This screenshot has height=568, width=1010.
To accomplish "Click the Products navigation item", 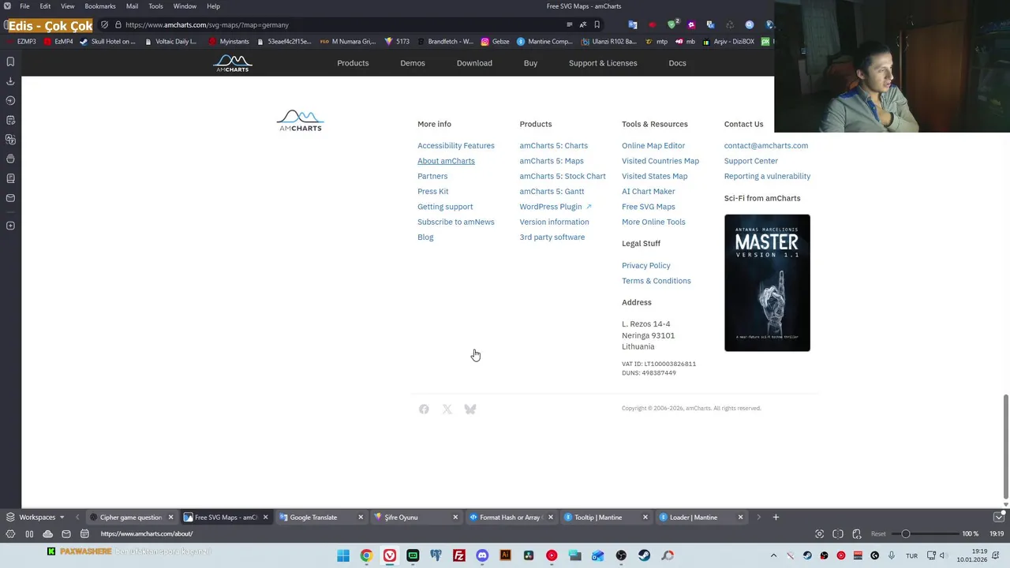I will coord(353,63).
